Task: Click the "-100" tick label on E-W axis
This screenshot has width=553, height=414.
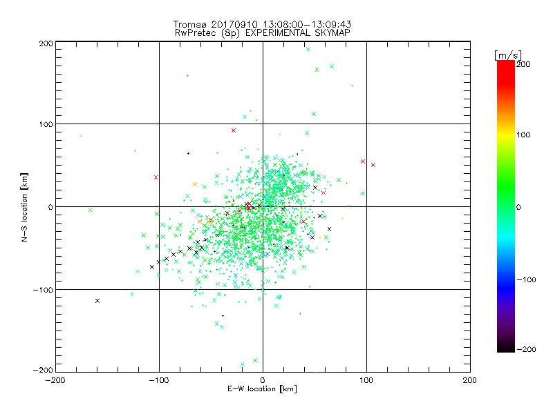Action: (159, 380)
